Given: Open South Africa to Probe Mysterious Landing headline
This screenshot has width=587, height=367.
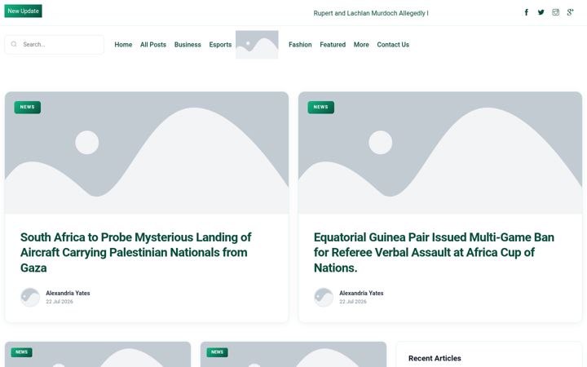Looking at the screenshot, I should (135, 252).
